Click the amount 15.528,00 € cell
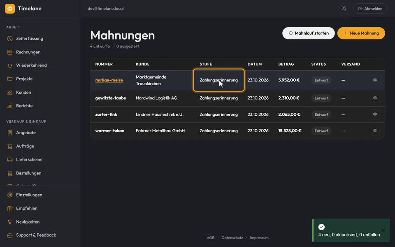This screenshot has height=247, width=395. 290,131
